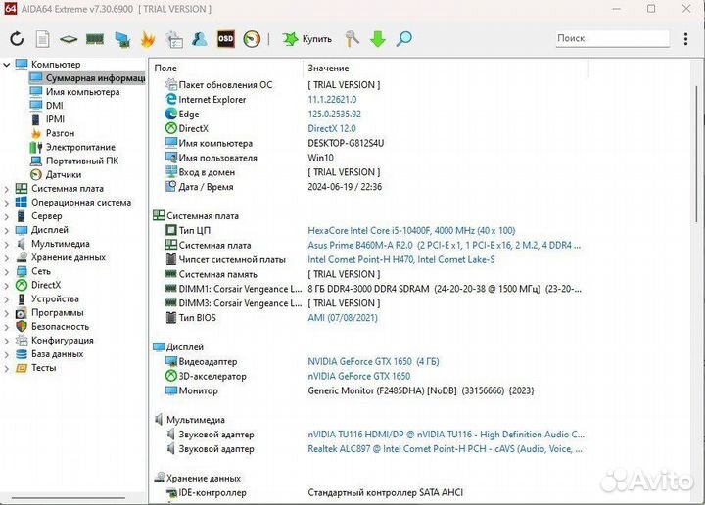The image size is (705, 505).
Task: Click the tree panel horizontal scrollbar
Action: click(68, 498)
